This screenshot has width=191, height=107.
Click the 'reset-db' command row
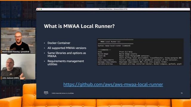(124, 56)
